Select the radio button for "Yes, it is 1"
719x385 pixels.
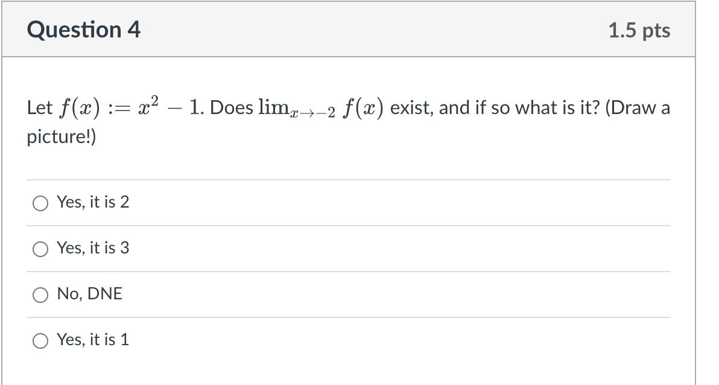pyautogui.click(x=40, y=341)
